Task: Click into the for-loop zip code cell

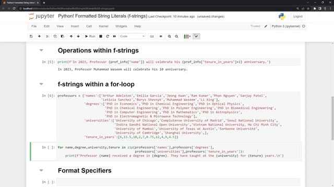Action: coord(178,151)
